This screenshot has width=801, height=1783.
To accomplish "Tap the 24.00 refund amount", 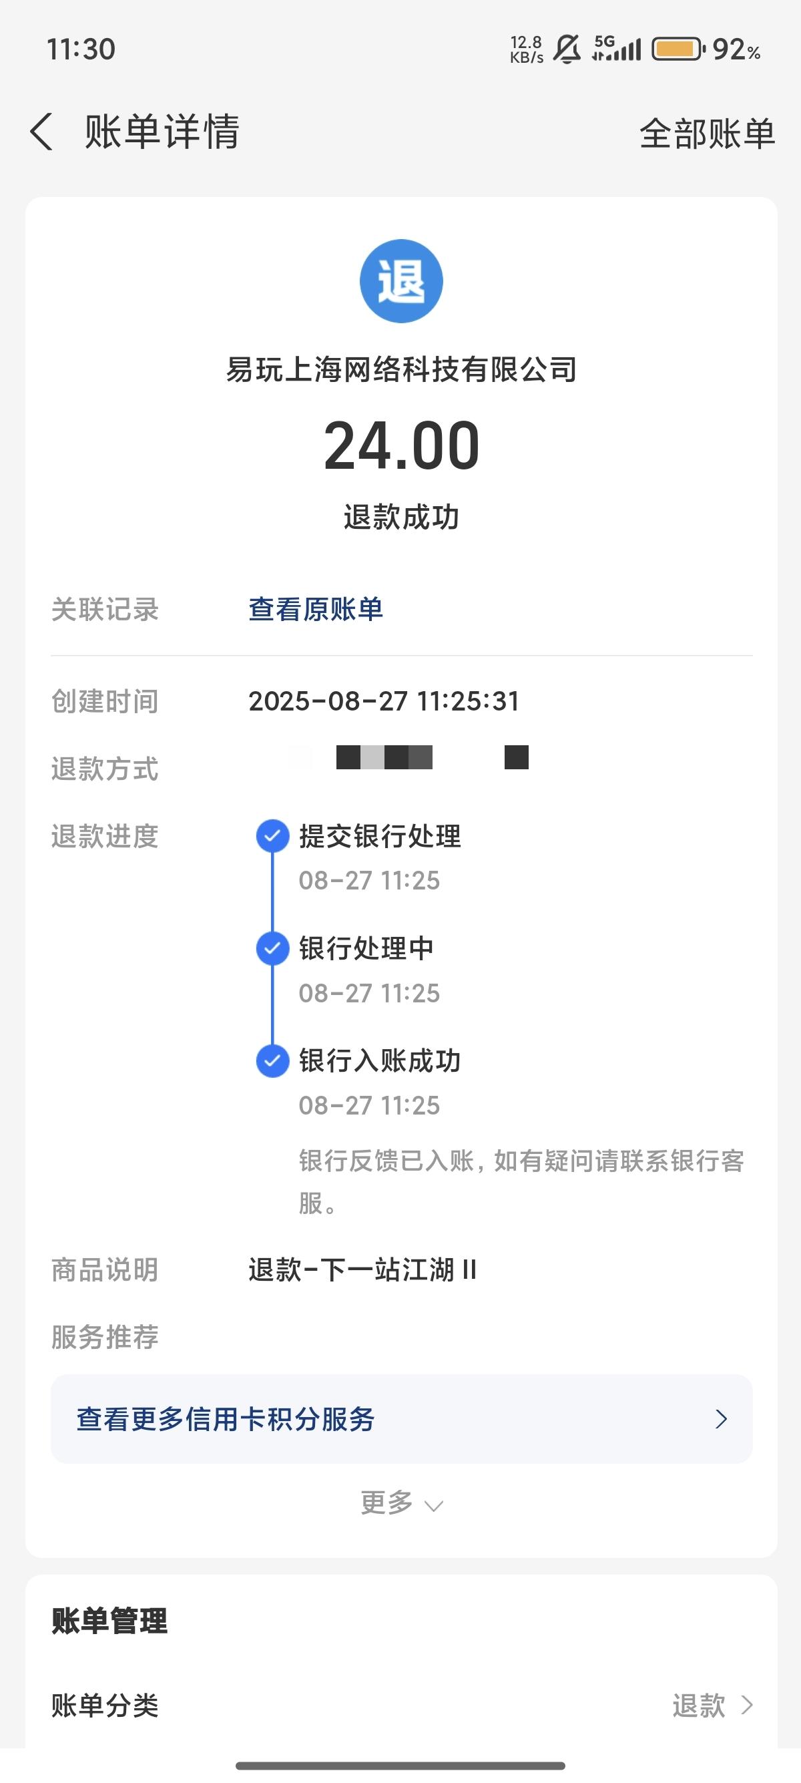I will [401, 446].
